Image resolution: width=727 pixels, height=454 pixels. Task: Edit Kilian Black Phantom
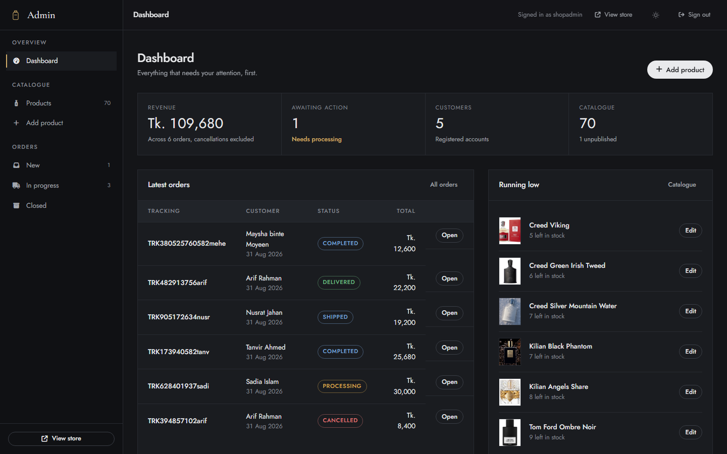tap(691, 352)
